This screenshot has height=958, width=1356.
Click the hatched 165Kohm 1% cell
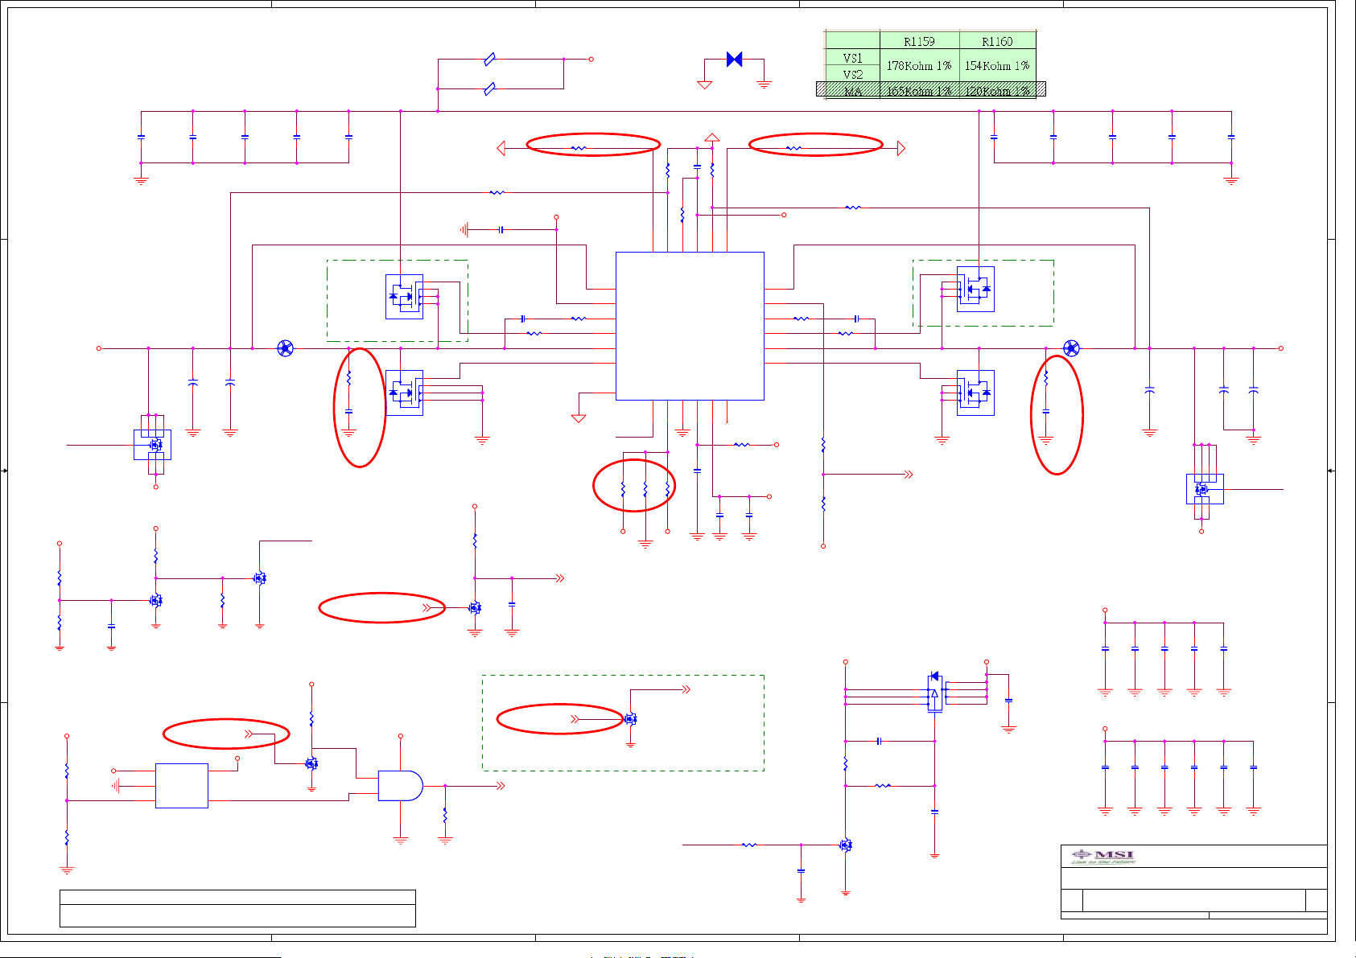coord(919,91)
